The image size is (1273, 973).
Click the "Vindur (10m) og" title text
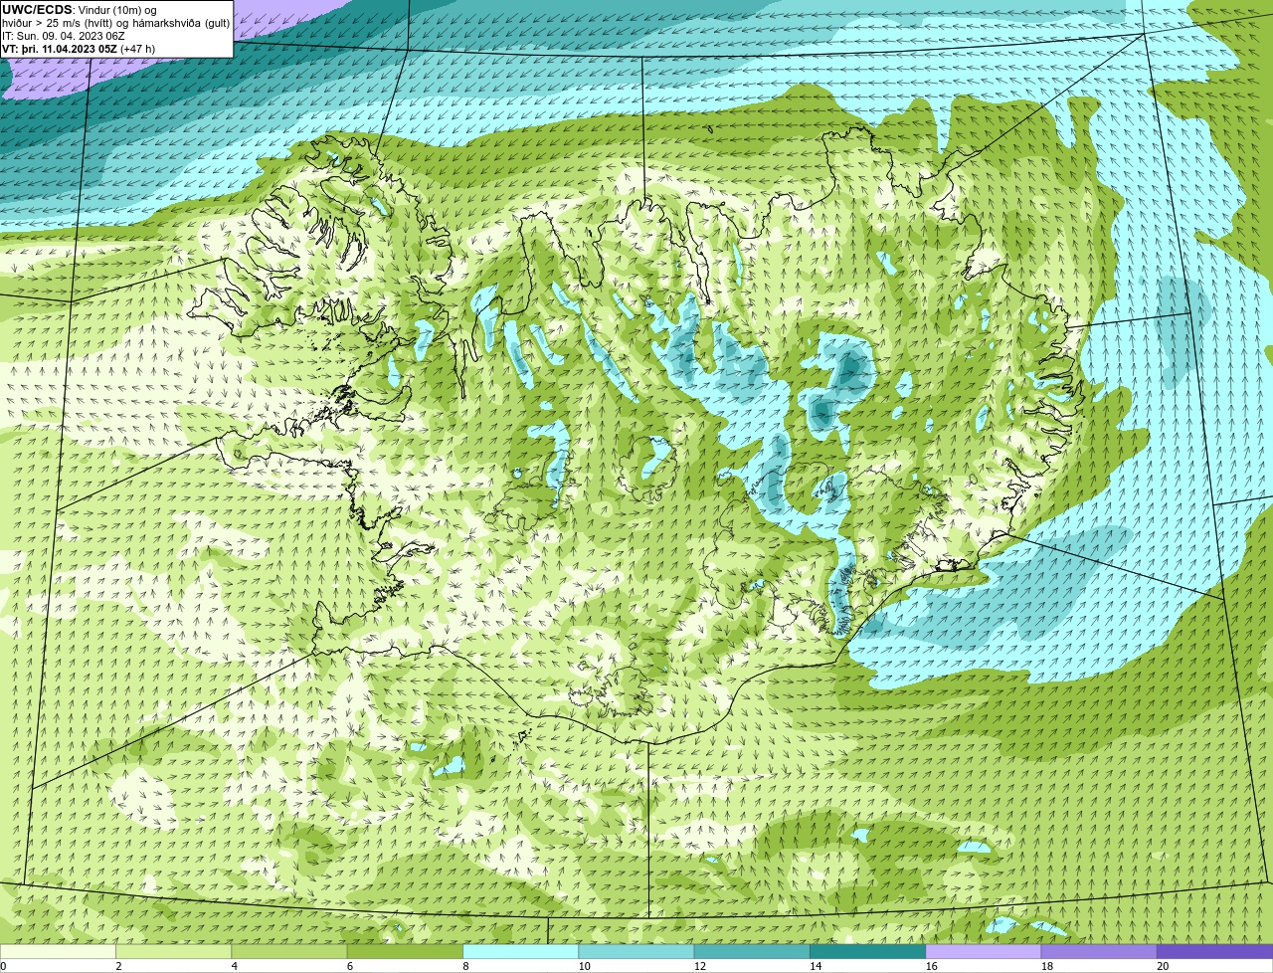[x=117, y=10]
